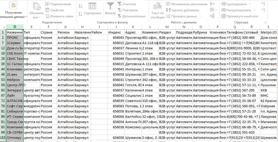Expand Проверка данных dropdown arrow
Viewport: 278px width, 142px height.
tap(200, 16)
